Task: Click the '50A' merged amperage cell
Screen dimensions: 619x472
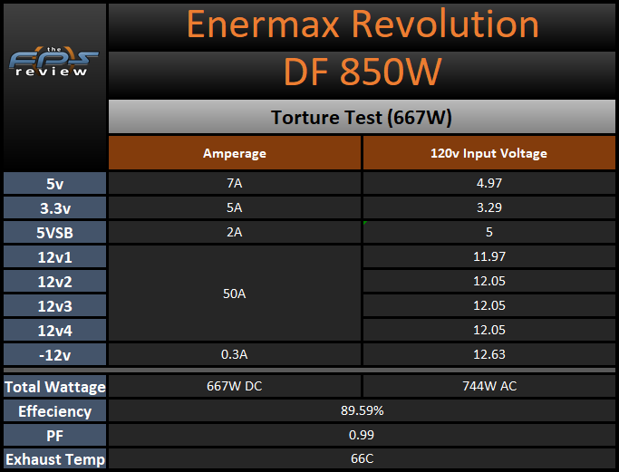Action: coord(235,294)
